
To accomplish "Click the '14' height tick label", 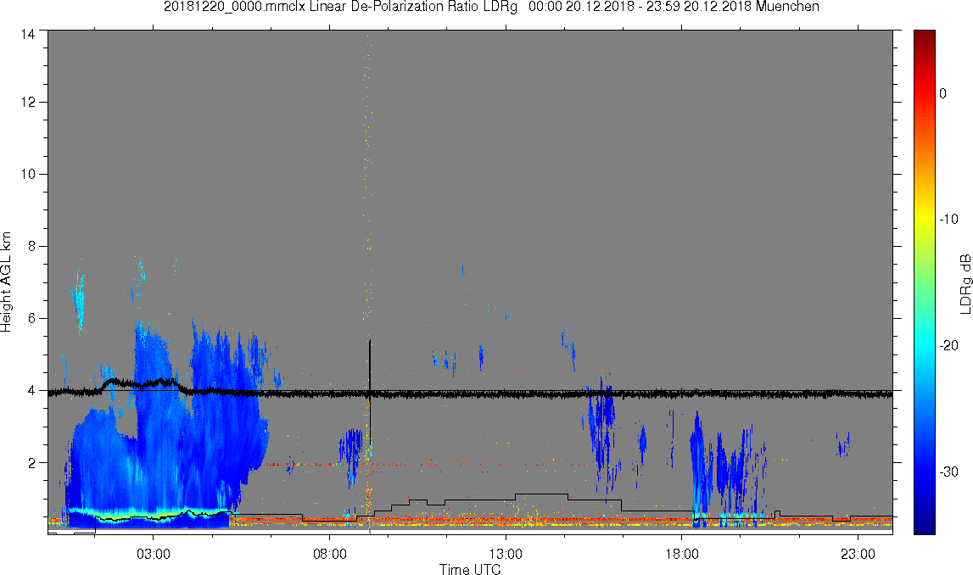I will [x=28, y=35].
